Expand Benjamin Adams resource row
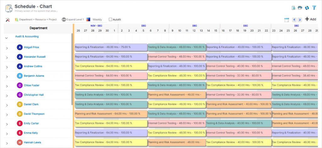322x148 pixels. [7, 76]
